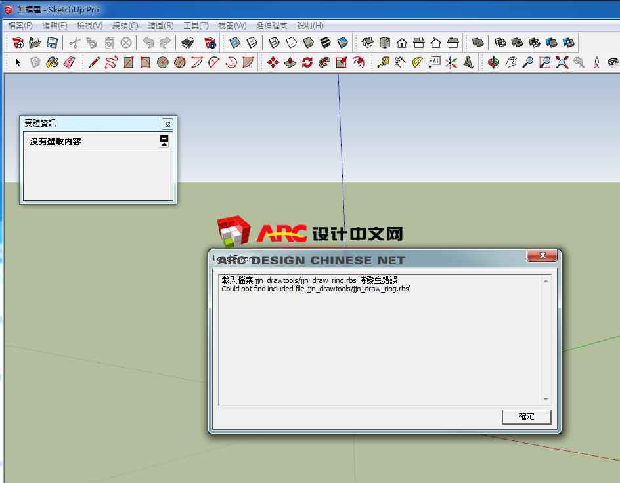Activate the Pan hand tool

pos(511,62)
